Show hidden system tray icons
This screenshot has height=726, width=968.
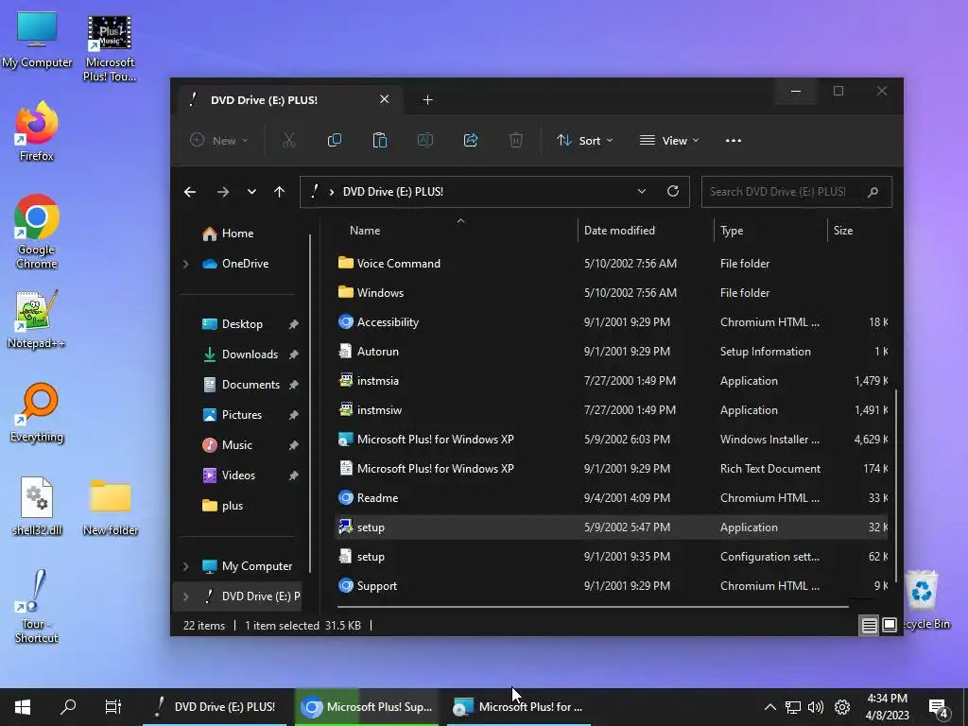pyautogui.click(x=769, y=707)
